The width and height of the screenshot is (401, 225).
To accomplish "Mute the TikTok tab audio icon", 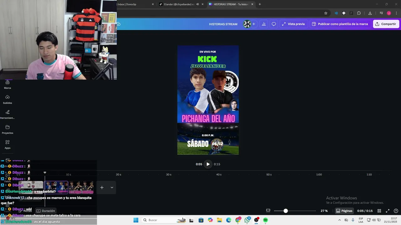I will click(197, 4).
